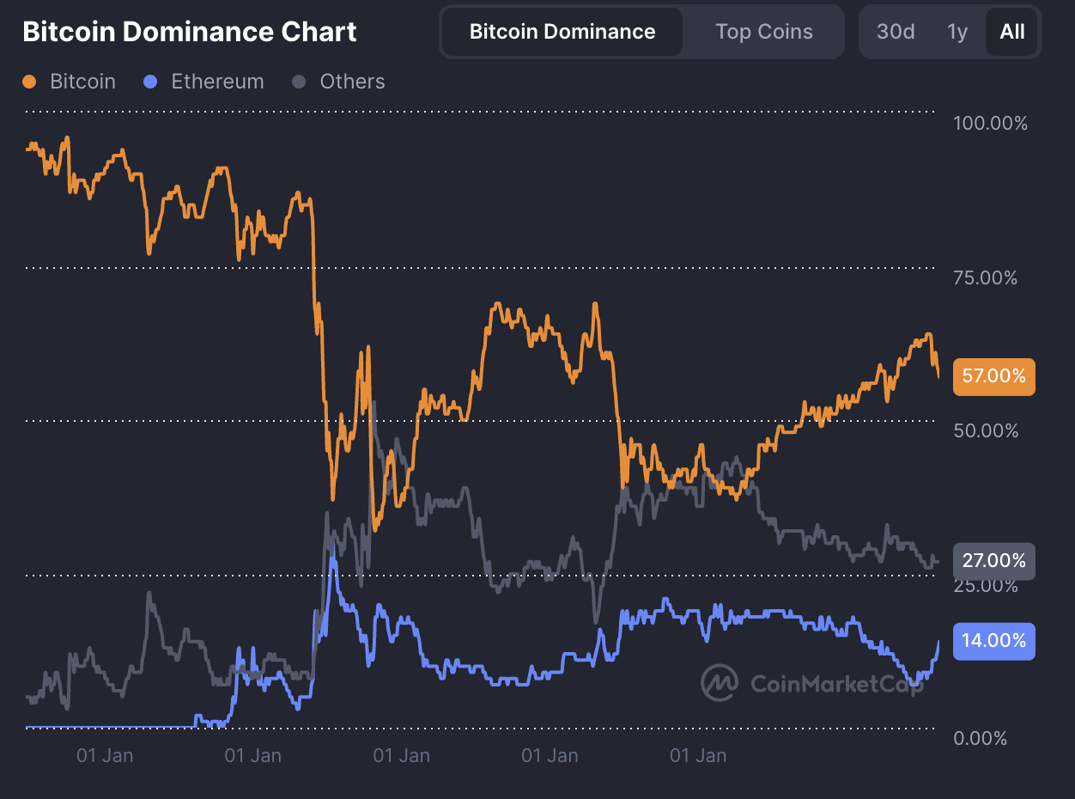Select the All time range
The height and width of the screenshot is (799, 1075).
pos(1011,31)
